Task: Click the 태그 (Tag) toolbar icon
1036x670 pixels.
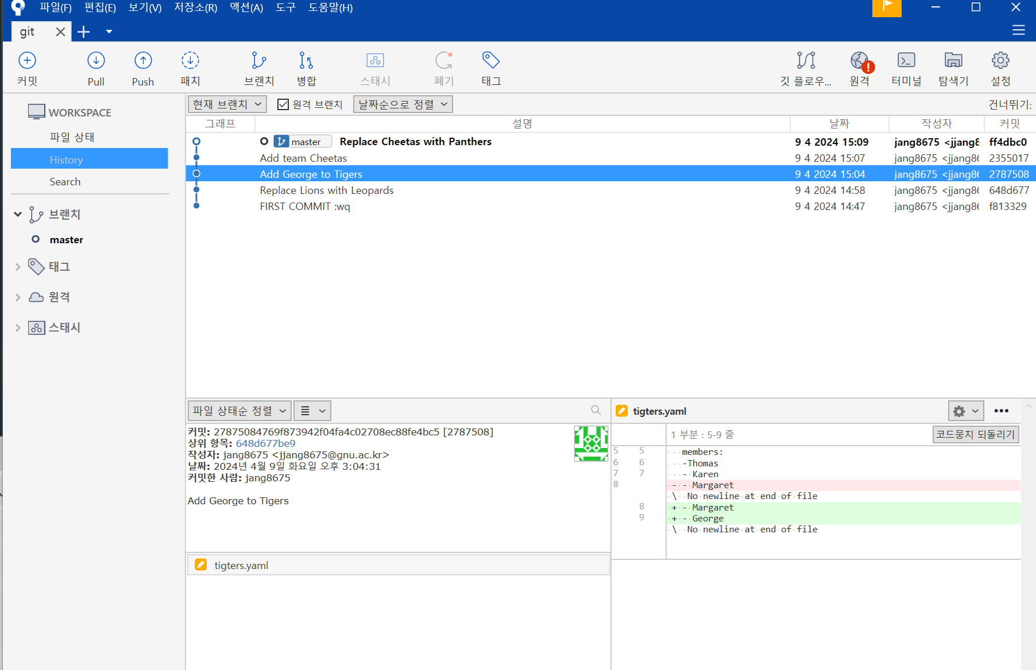Action: click(490, 68)
